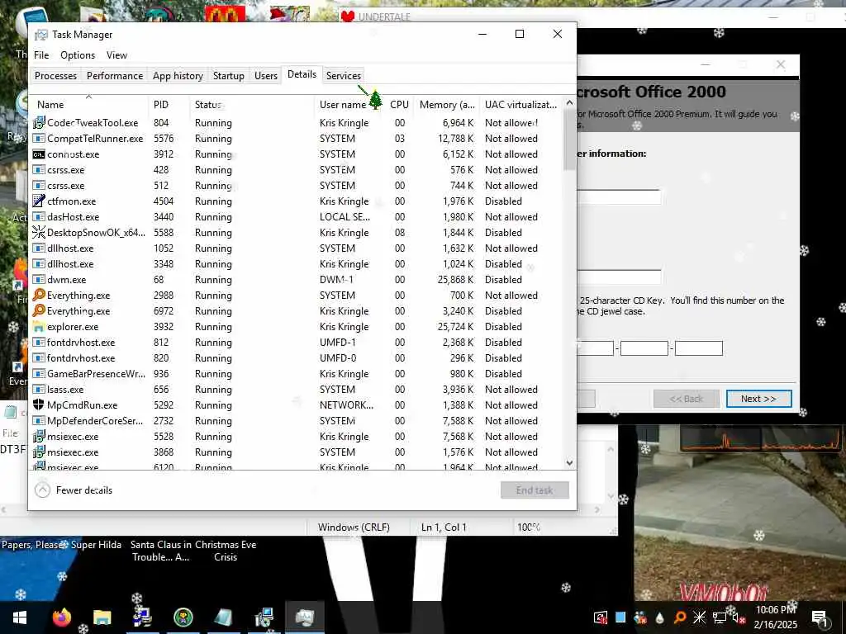Select the Everything.exe icon with PID 2988
The image size is (846, 634).
pyautogui.click(x=39, y=295)
